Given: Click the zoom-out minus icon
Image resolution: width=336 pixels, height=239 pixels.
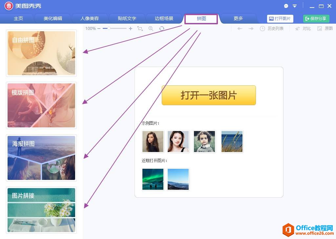Looking at the screenshot, I should point(99,29).
